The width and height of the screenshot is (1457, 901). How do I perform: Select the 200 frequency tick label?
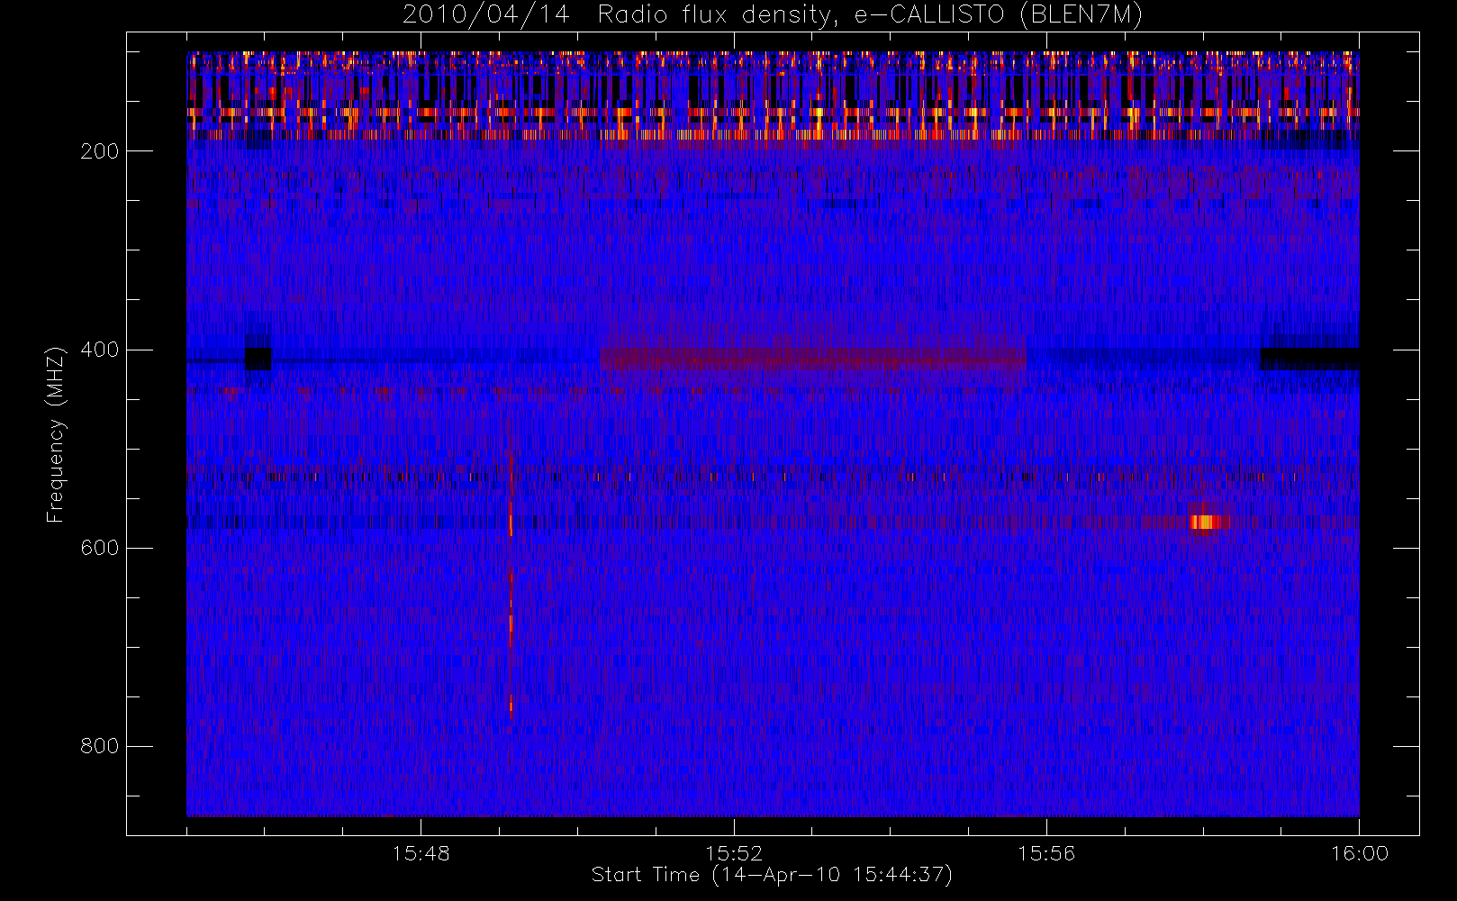click(x=99, y=151)
